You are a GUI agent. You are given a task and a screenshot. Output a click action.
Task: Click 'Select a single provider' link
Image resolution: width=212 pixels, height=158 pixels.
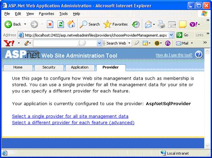70,116
